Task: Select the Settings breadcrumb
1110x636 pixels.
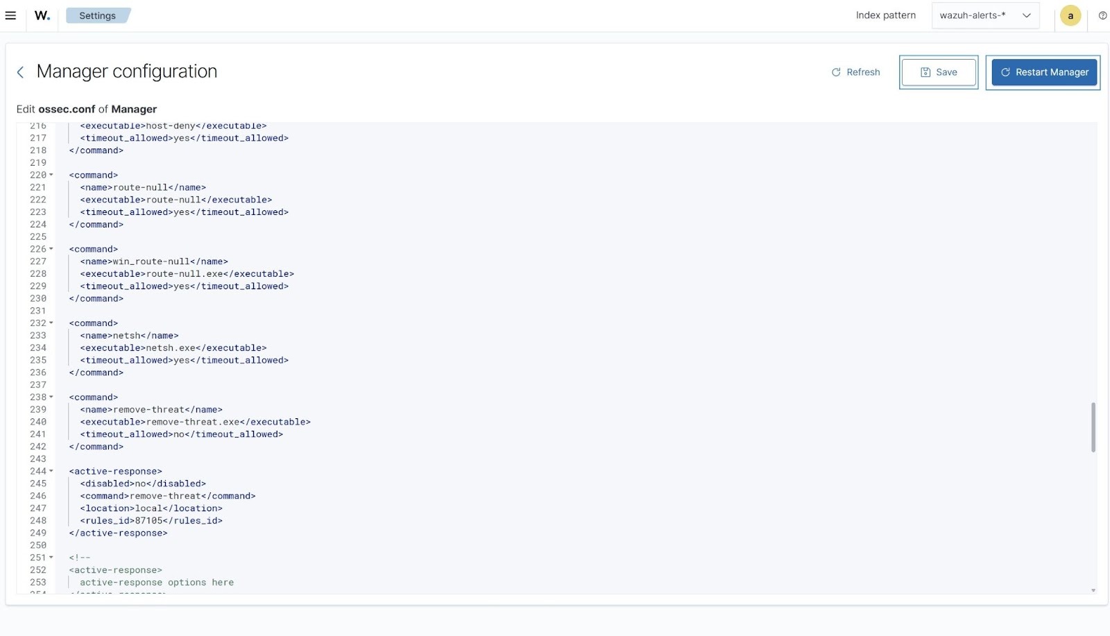Action: pyautogui.click(x=97, y=15)
